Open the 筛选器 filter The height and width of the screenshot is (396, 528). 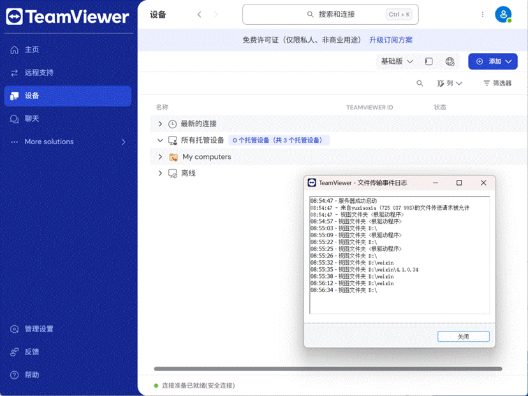pyautogui.click(x=497, y=83)
